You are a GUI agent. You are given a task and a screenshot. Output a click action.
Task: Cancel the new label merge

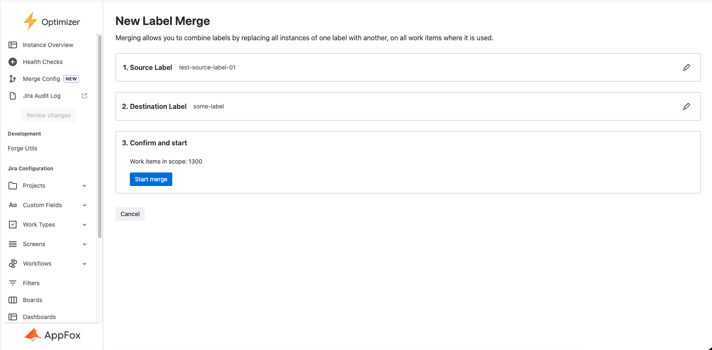pos(130,214)
